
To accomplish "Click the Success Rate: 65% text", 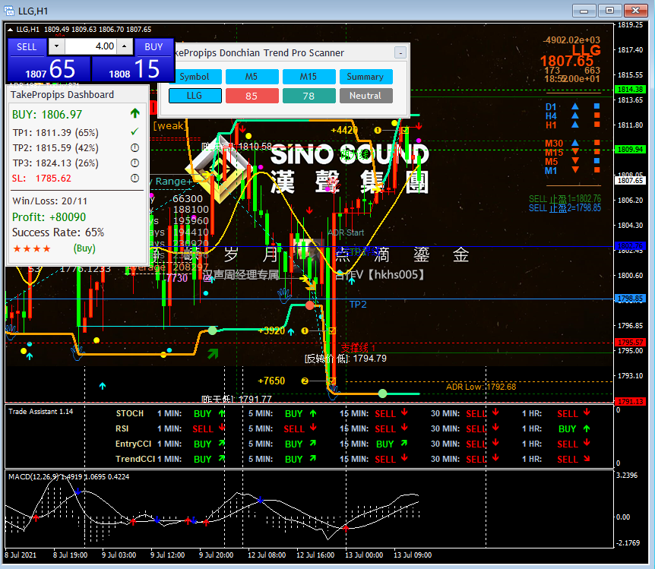I will pos(58,232).
